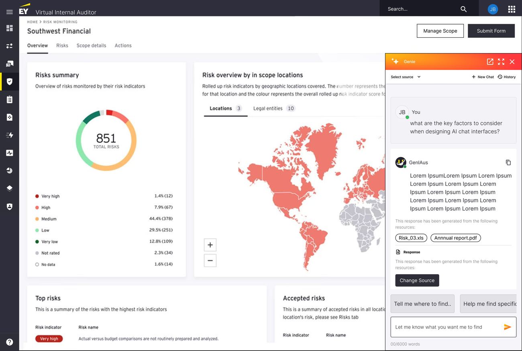Open the pie chart sidebar icon

click(10, 170)
